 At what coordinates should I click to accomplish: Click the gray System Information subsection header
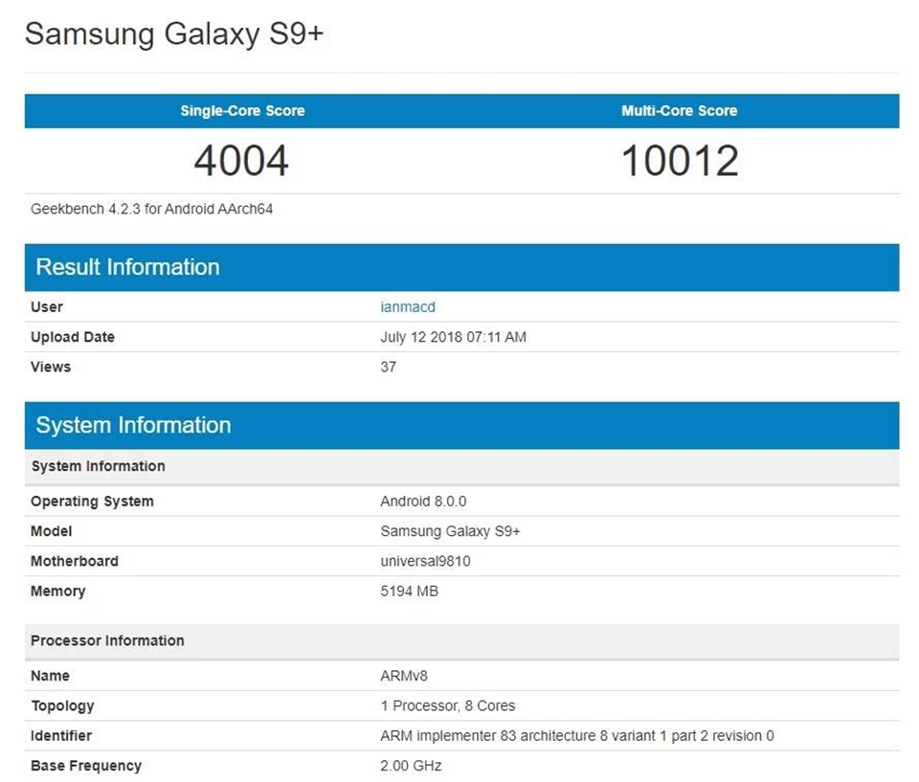461,467
